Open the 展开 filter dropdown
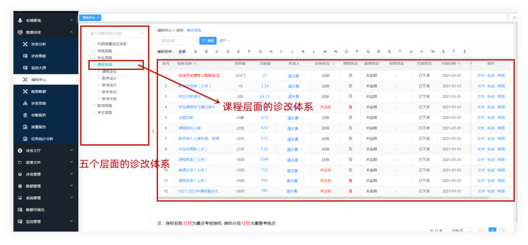Screen dimensions: 528x245 coord(225,41)
